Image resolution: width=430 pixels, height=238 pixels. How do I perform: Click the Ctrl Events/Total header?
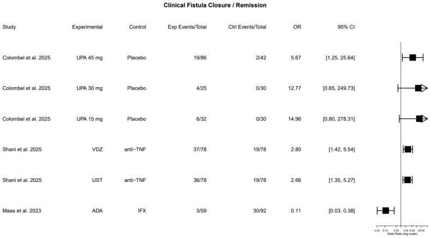(247, 27)
